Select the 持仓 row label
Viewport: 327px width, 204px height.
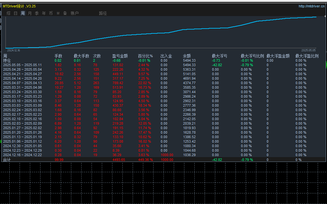tap(7, 60)
